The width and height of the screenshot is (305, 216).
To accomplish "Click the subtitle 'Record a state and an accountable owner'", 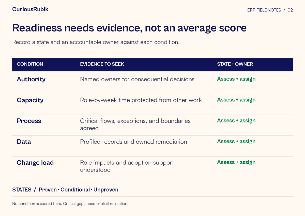I will tap(96, 42).
